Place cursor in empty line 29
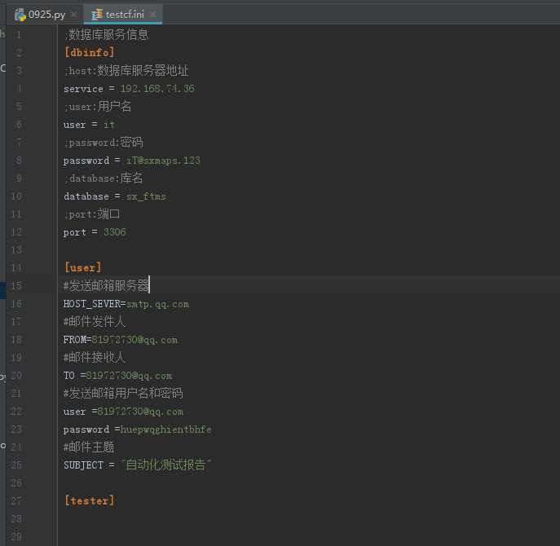This screenshot has height=546, width=560. 245,537
